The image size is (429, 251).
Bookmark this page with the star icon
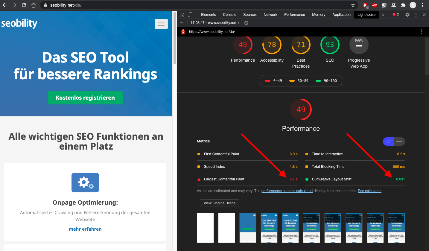pos(353,5)
